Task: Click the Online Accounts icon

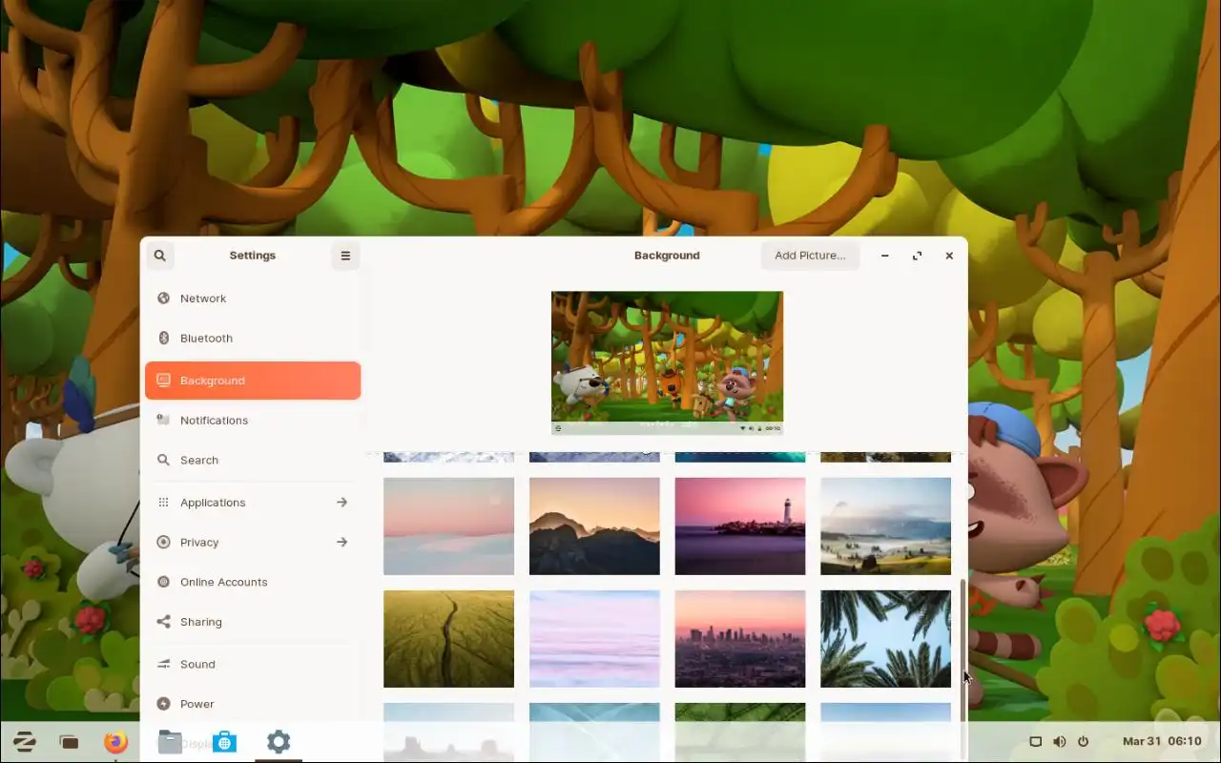Action: 163,583
